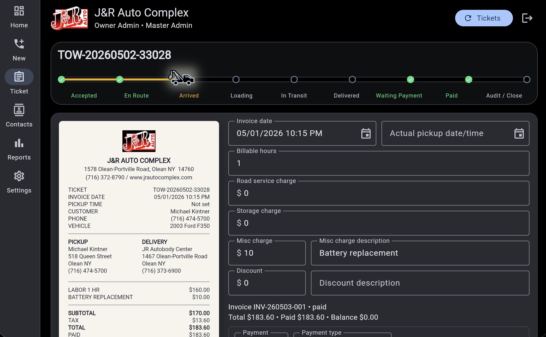Click the TAX $13.60 amount
The width and height of the screenshot is (546, 337).
tap(201, 320)
